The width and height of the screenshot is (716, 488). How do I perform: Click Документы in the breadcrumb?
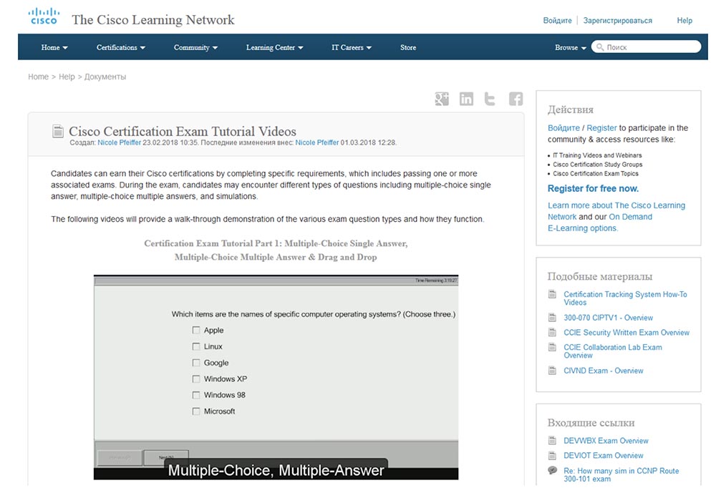click(105, 77)
